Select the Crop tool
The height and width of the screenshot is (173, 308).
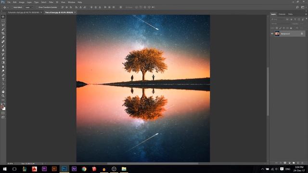3,33
